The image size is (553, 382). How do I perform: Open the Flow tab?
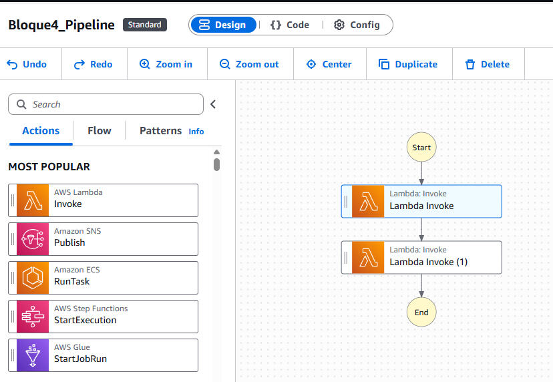99,131
